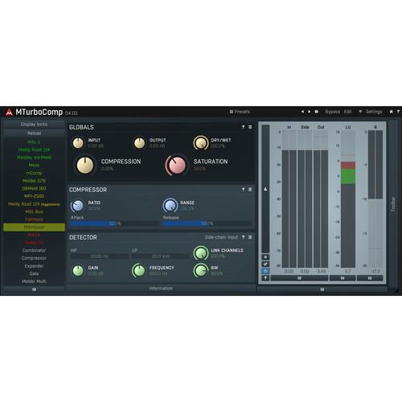Toggle the blue meter power button
This screenshot has width=402, height=402.
[265, 271]
